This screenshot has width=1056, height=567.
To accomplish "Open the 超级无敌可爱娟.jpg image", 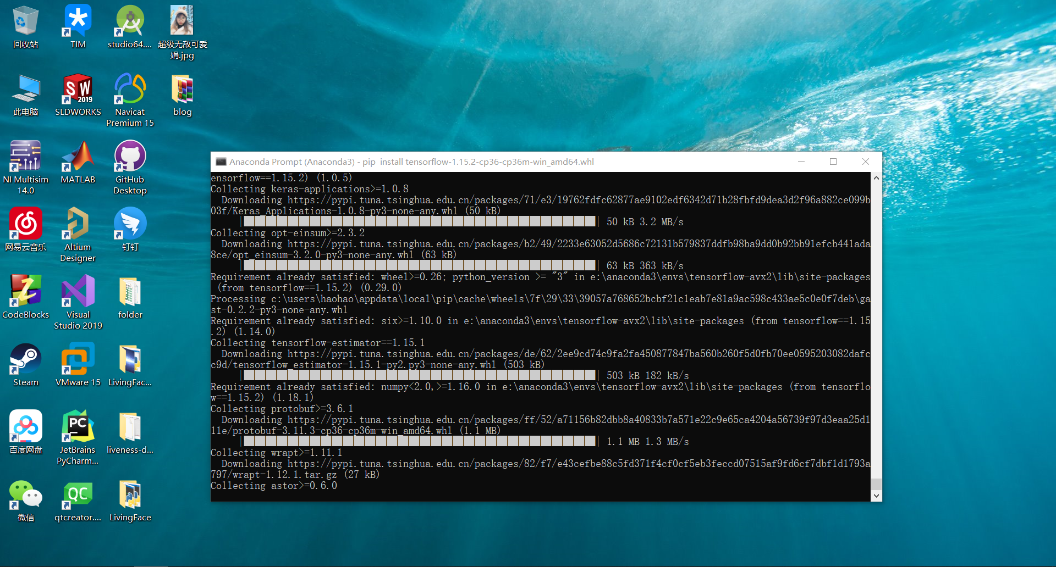I will tap(182, 19).
